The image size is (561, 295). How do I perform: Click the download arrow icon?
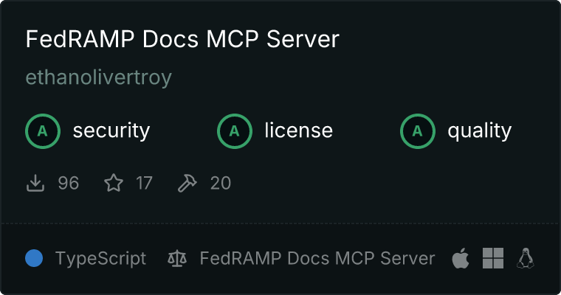click(35, 183)
